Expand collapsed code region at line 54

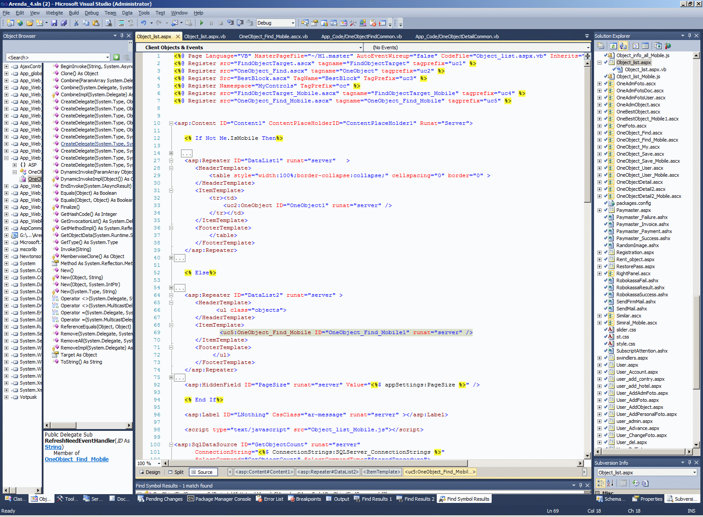coord(171,288)
